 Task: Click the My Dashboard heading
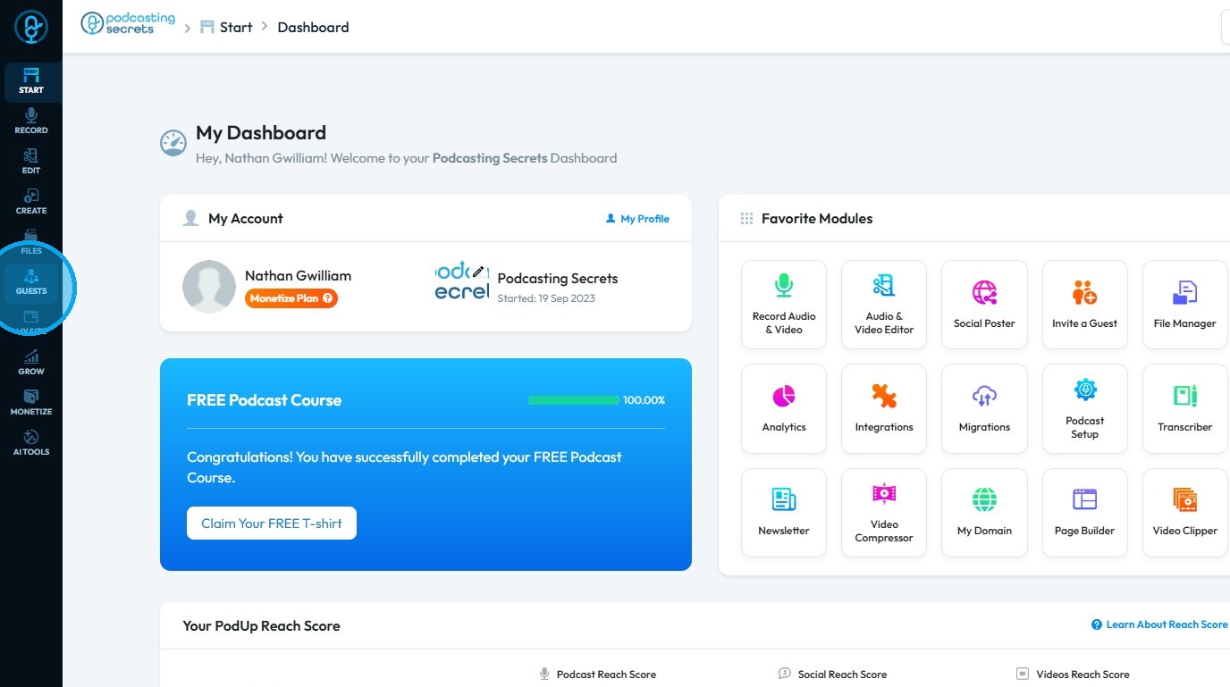[x=261, y=133]
